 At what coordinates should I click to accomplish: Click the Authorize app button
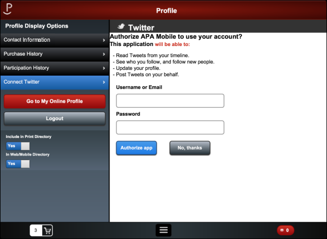point(137,148)
